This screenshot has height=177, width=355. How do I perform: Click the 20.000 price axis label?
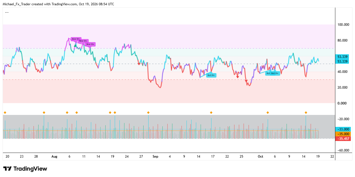click(343, 88)
